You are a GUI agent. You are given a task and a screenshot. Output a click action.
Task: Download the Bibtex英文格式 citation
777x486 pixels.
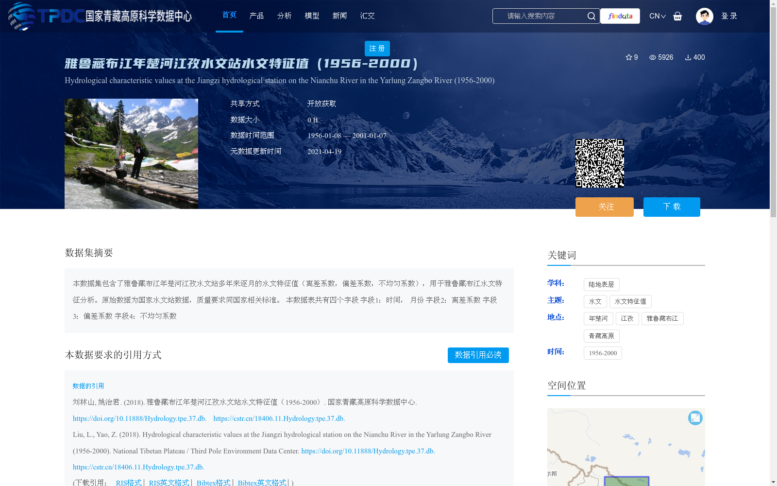coord(262,483)
